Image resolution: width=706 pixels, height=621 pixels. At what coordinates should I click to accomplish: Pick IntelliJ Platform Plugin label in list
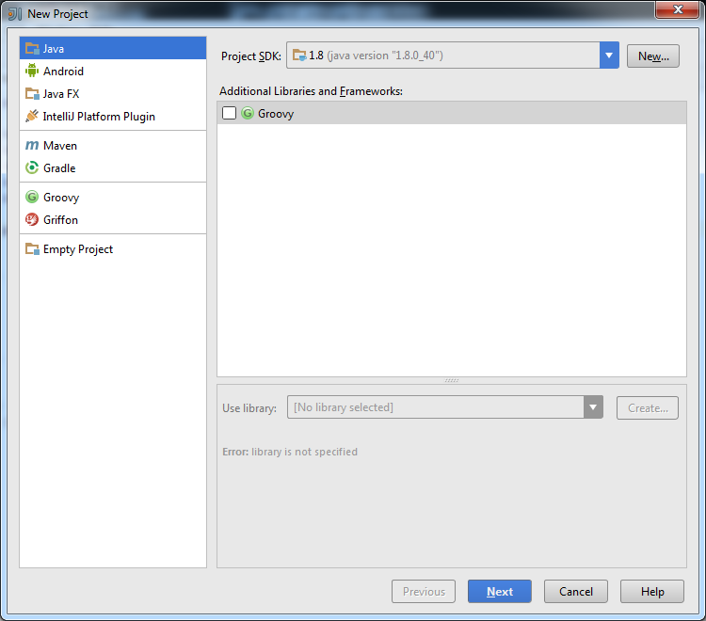click(x=99, y=117)
